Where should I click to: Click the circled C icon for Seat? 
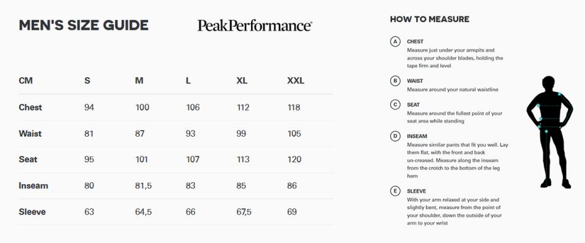click(395, 105)
